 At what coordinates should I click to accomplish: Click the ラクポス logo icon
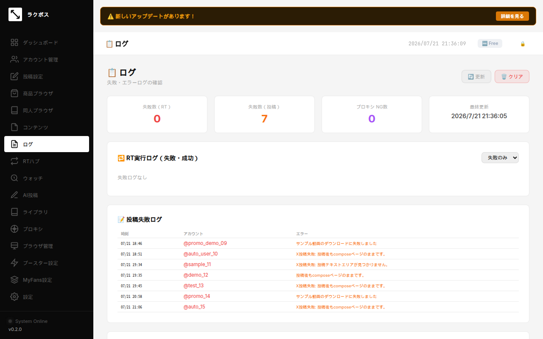coord(15,14)
